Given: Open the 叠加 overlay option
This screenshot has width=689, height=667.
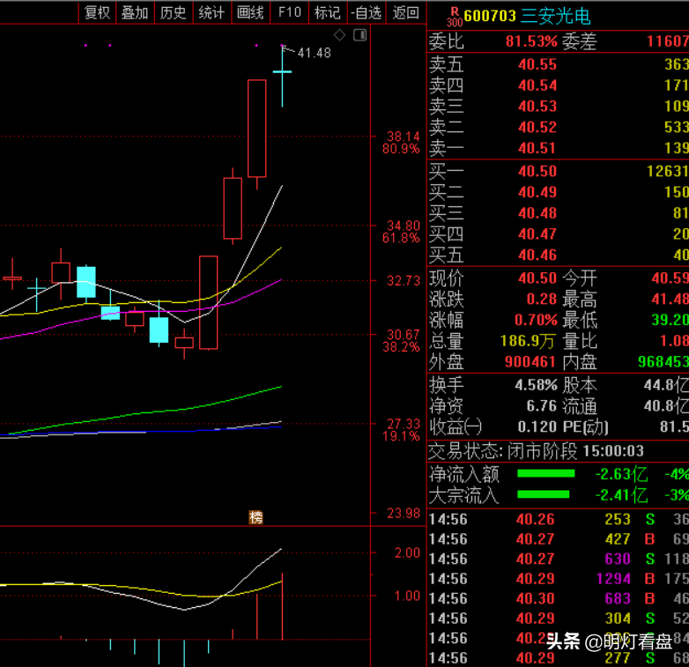Looking at the screenshot, I should point(135,12).
